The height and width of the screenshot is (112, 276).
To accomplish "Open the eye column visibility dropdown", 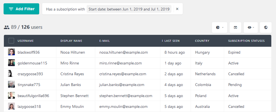I will [251, 27].
